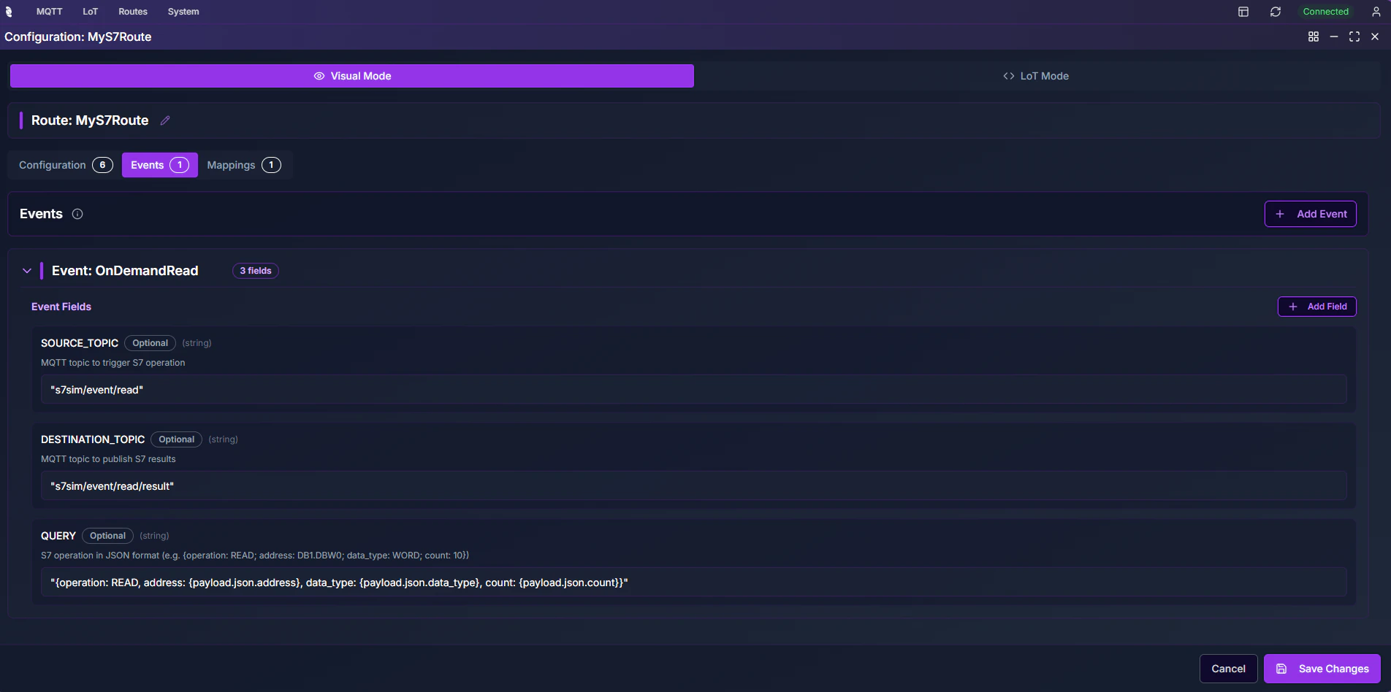Toggle fullscreen for the configuration window
The image size is (1391, 692).
click(1354, 36)
